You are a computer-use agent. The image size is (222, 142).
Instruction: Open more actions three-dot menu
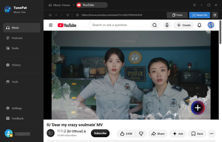pos(211,134)
